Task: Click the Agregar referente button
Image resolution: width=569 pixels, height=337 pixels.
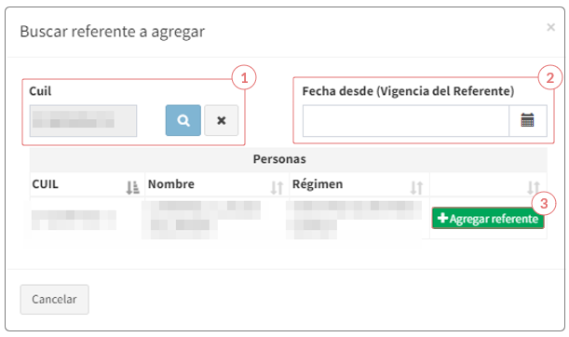Action: click(x=488, y=219)
